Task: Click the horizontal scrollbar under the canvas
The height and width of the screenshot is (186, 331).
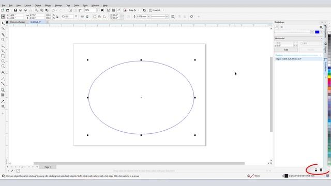Action: (x=139, y=163)
